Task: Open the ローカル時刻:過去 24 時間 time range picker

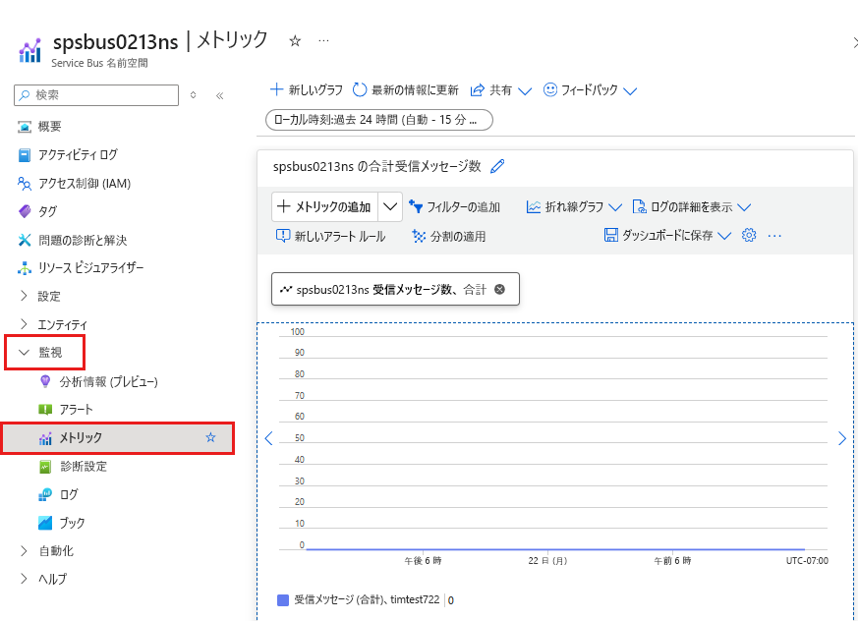Action: [x=379, y=120]
